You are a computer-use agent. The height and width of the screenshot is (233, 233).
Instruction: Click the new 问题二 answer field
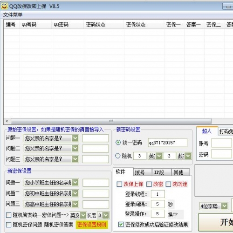pyautogui.click(x=96, y=193)
